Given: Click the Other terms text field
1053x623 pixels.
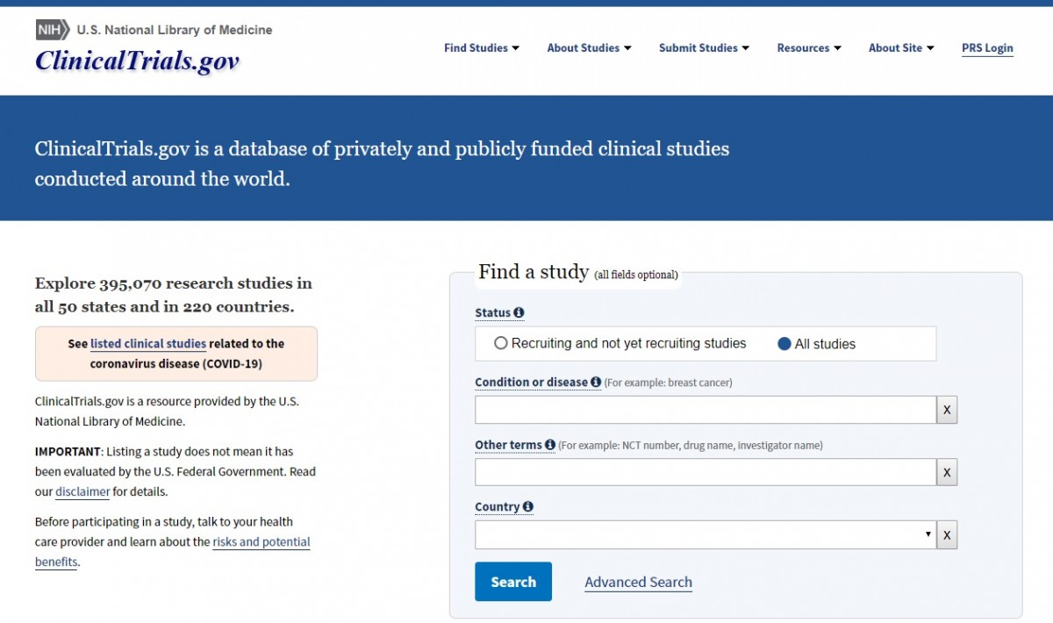Looking at the screenshot, I should pyautogui.click(x=705, y=472).
